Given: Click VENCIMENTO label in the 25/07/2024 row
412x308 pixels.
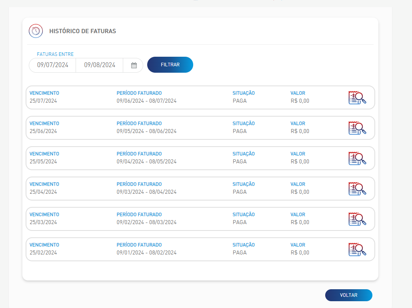Looking at the screenshot, I should coord(44,93).
